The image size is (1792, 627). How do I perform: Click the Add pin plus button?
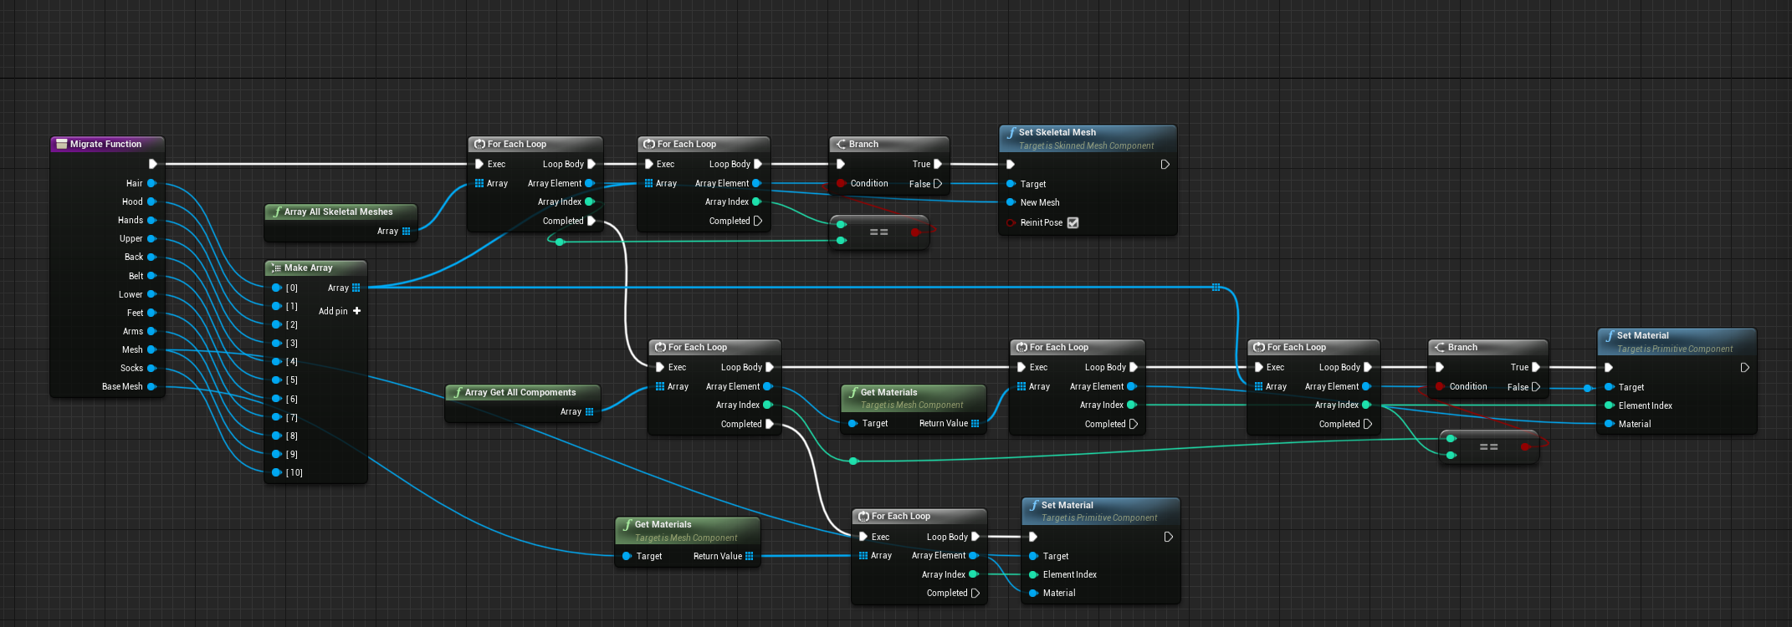tap(357, 311)
